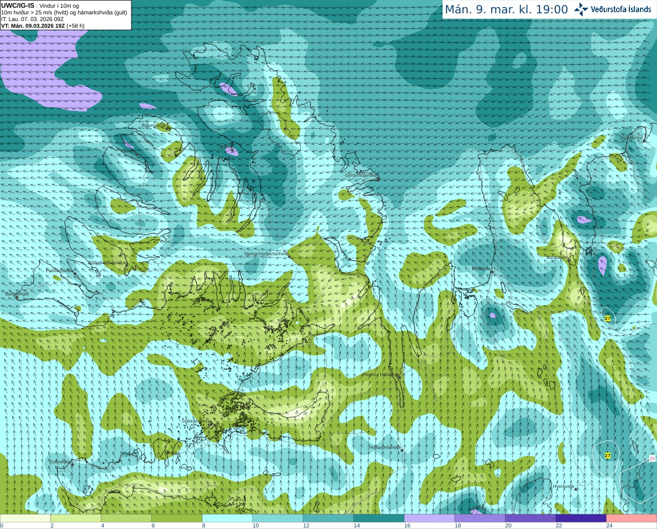Click the IT: Lau. 07. 03. 2026 09Z line
Screen dimensions: 657x529
click(32, 19)
